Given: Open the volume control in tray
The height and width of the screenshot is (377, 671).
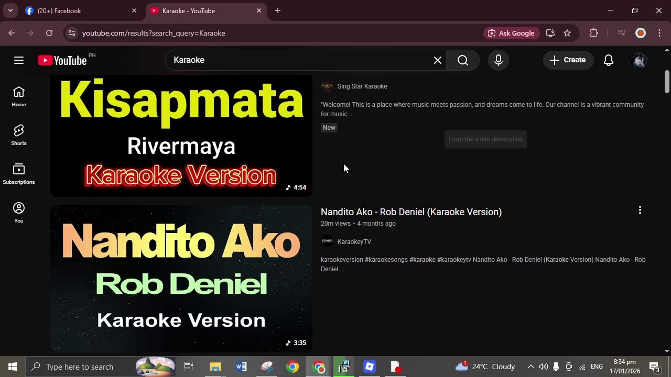Looking at the screenshot, I should [543, 367].
